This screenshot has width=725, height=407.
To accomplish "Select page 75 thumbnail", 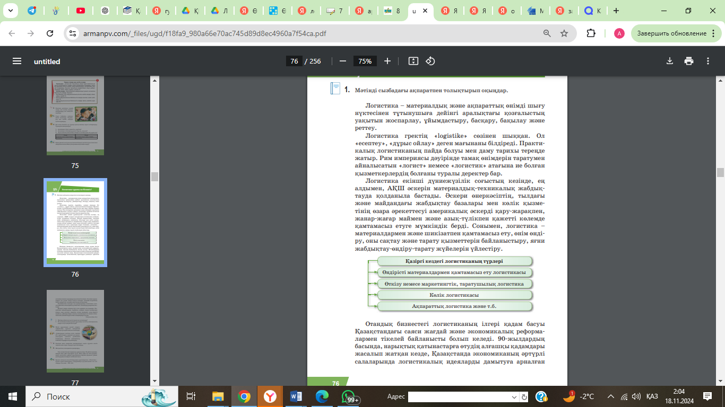I will pyautogui.click(x=75, y=115).
